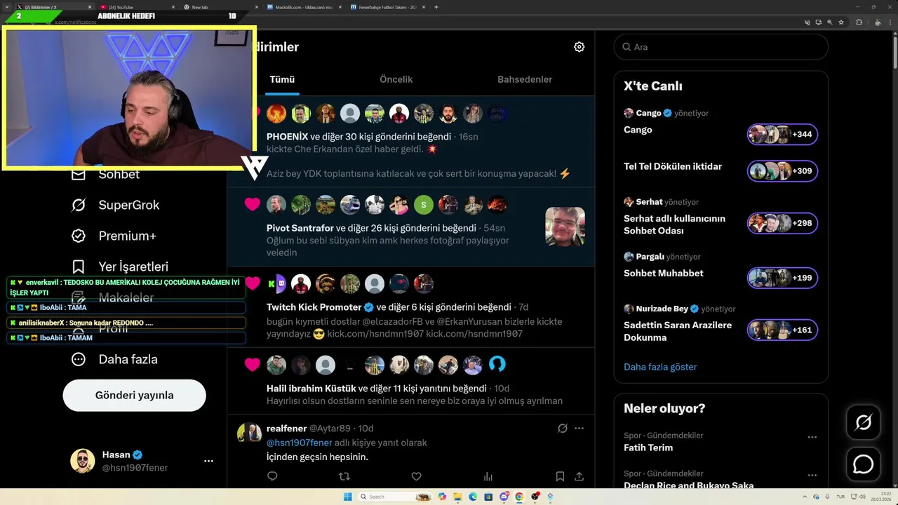898x505 pixels.
Task: Open Yer İşaretleri bookmarks in sidebar
Action: click(x=120, y=267)
